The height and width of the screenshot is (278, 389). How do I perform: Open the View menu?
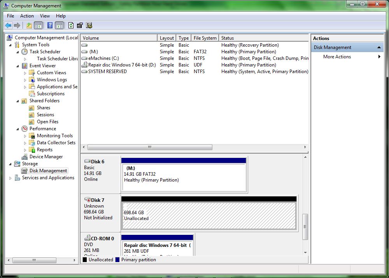[45, 16]
